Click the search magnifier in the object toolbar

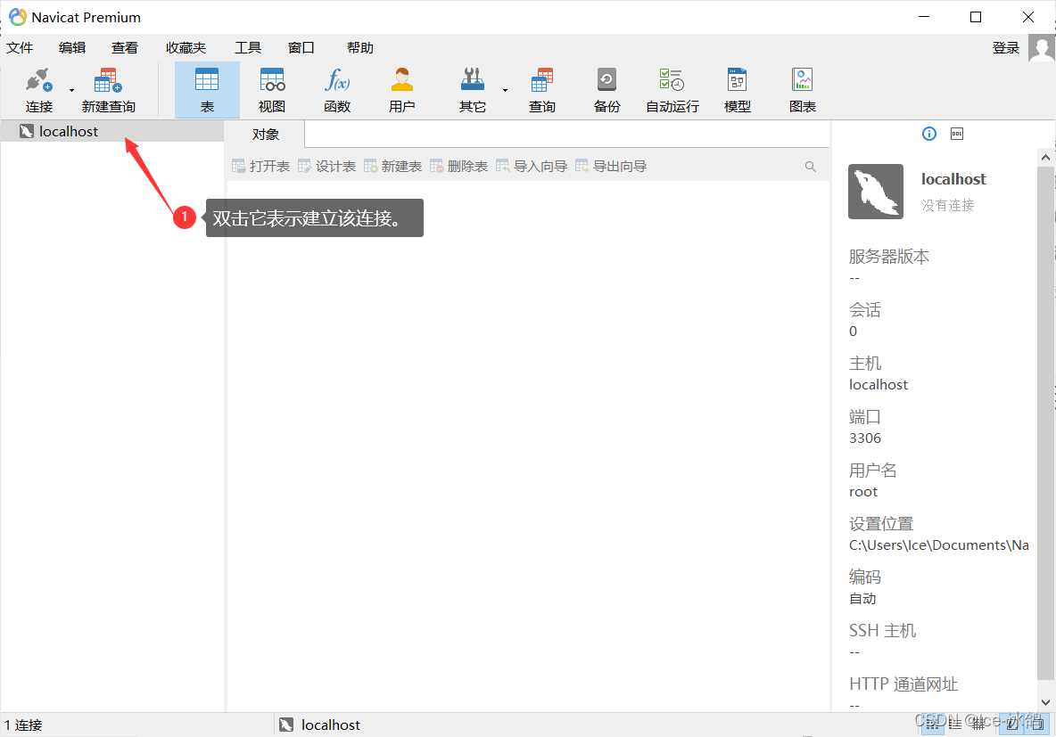pos(810,167)
